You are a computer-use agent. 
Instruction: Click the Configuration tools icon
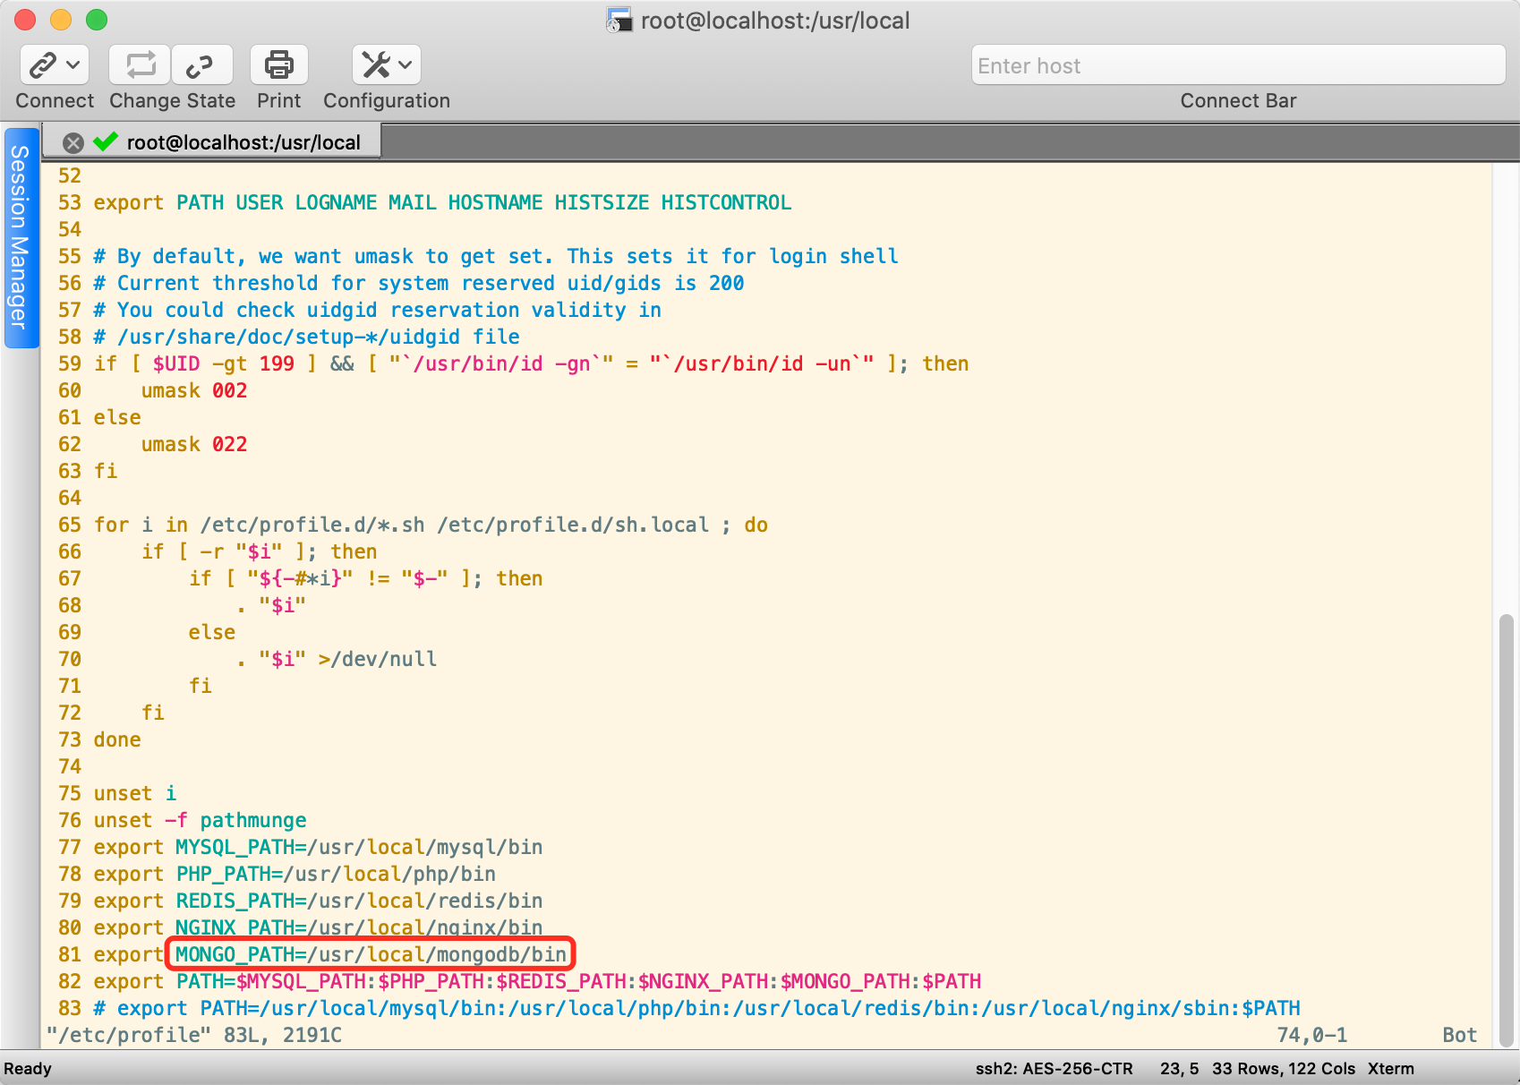[376, 65]
